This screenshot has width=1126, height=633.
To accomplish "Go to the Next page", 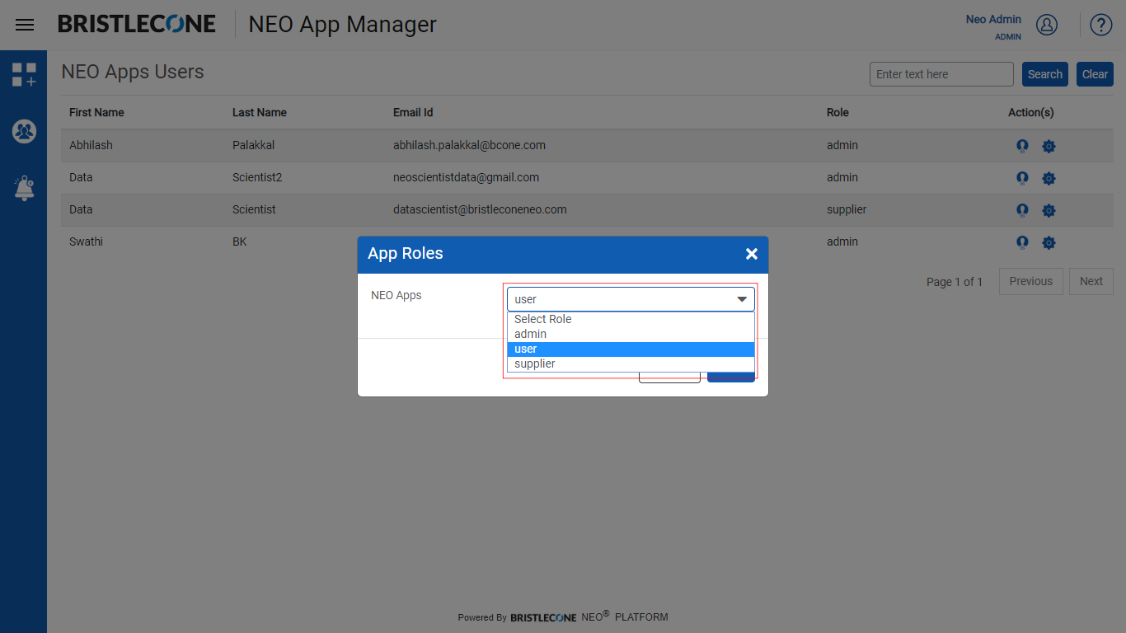I will (1091, 281).
